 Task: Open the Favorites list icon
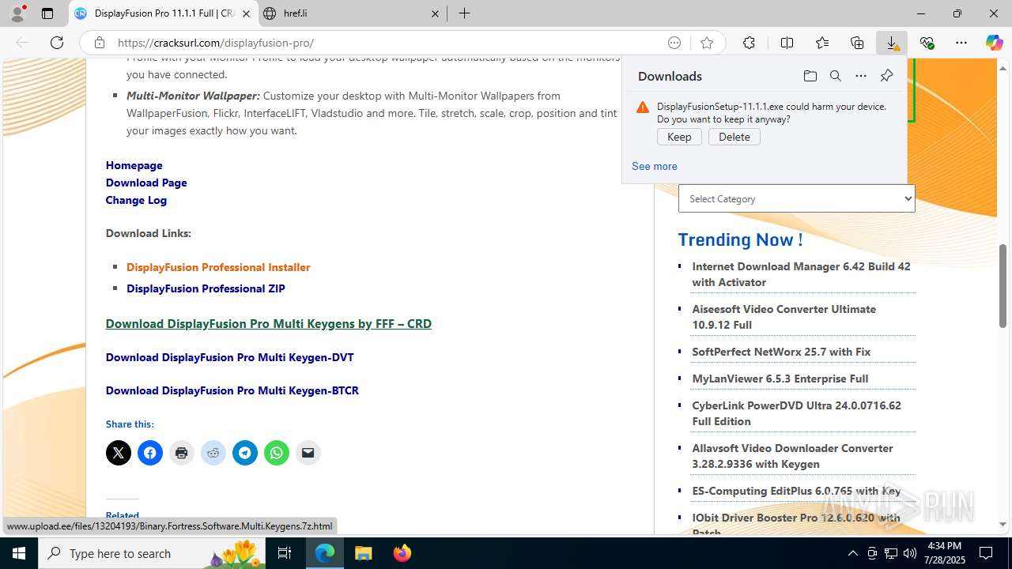click(822, 43)
